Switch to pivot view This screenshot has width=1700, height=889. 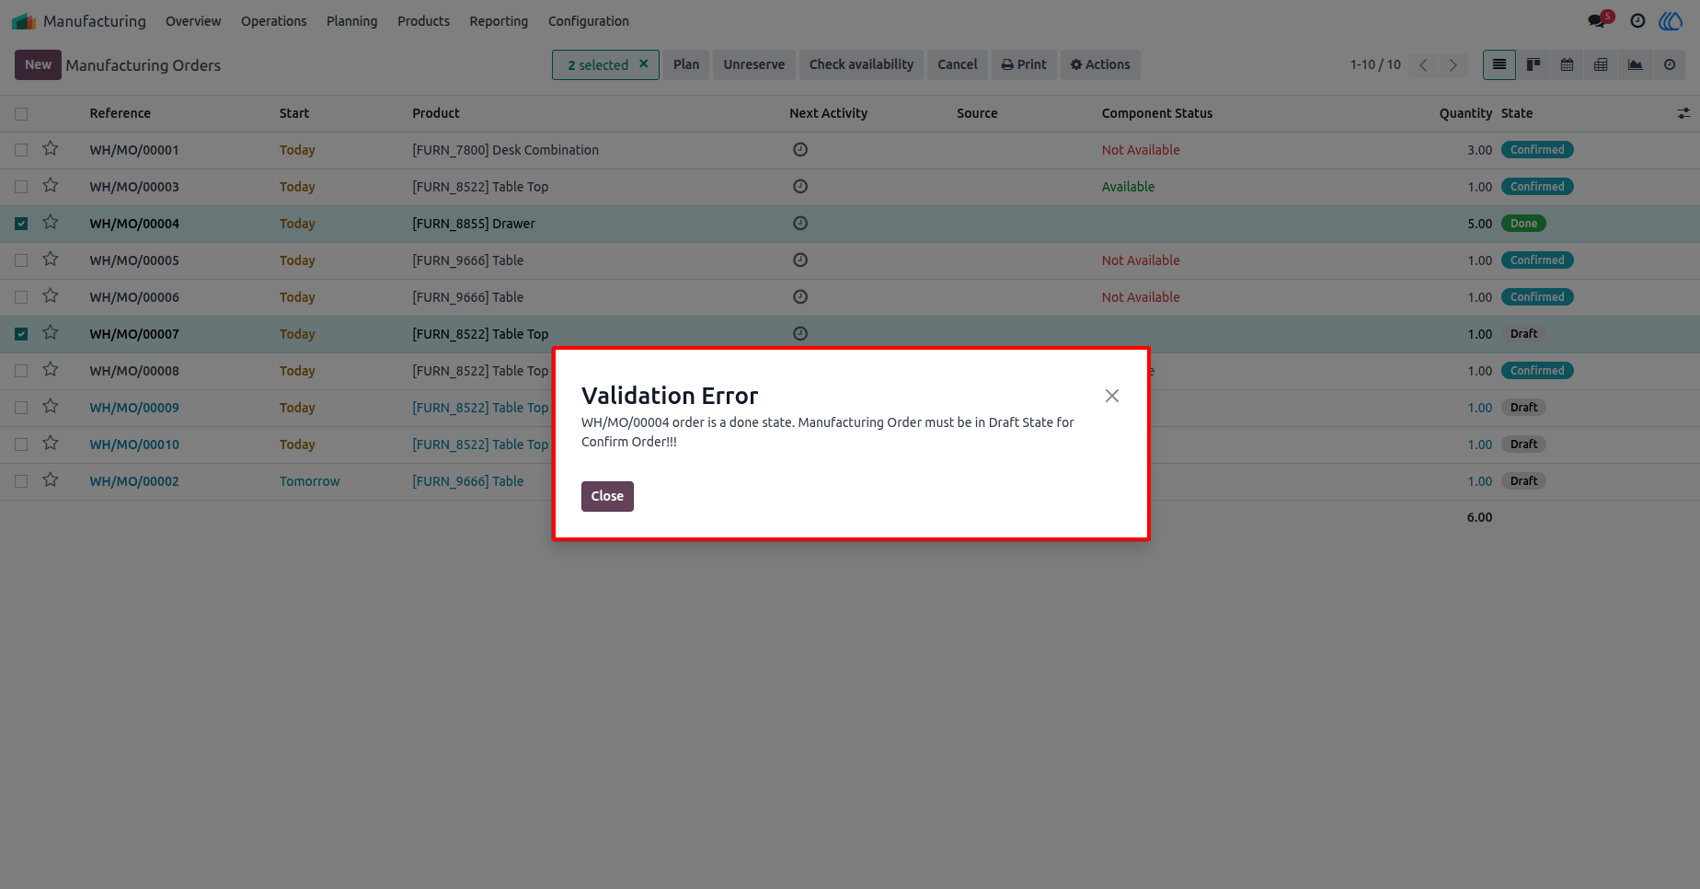pos(1602,64)
